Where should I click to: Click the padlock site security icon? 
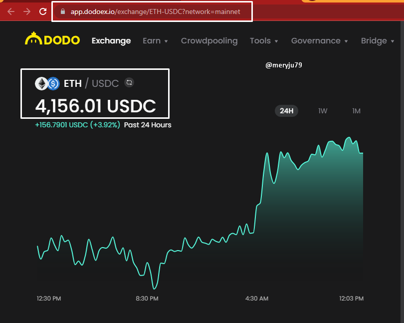click(63, 11)
